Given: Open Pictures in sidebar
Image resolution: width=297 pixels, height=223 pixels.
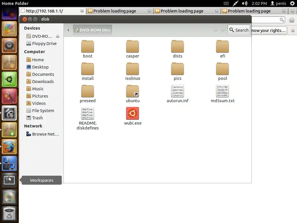Looking at the screenshot, I should [37, 96].
